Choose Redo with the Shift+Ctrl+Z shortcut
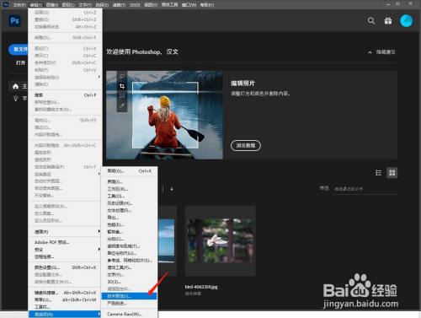 coord(65,19)
